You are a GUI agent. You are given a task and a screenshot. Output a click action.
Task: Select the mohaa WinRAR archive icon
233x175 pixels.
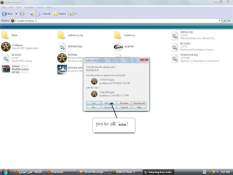(6, 69)
